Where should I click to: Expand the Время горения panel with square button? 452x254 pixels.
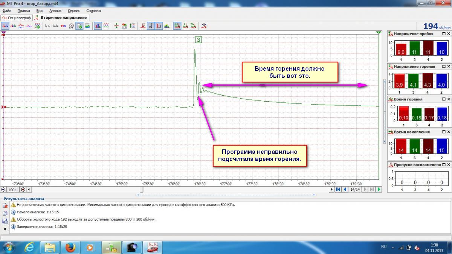[x=444, y=99]
